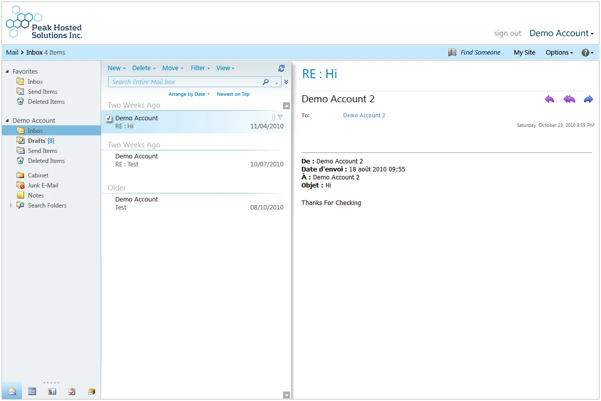The image size is (601, 401).
Task: Click the category box on RE : Hi message
Action: pos(273,117)
